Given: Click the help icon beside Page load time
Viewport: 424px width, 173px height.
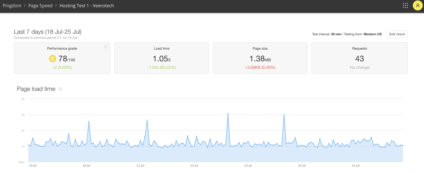Looking at the screenshot, I should (60, 89).
